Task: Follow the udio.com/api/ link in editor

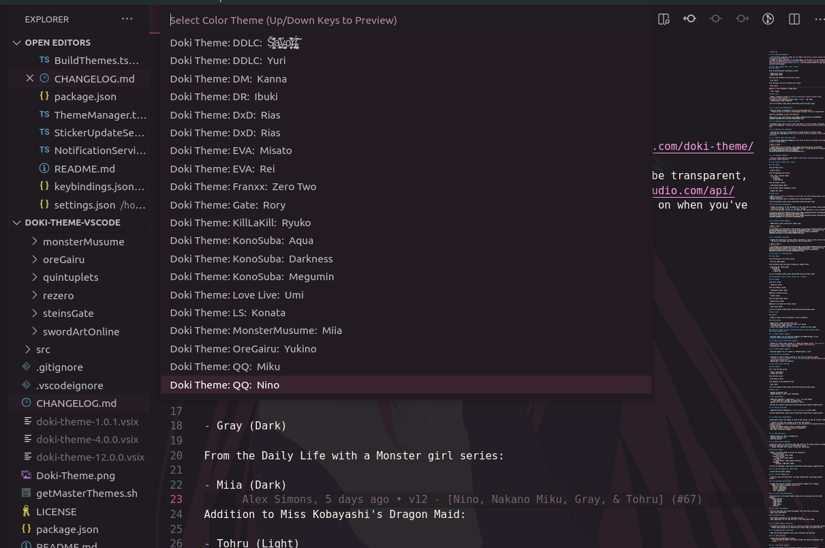Action: pyautogui.click(x=693, y=191)
